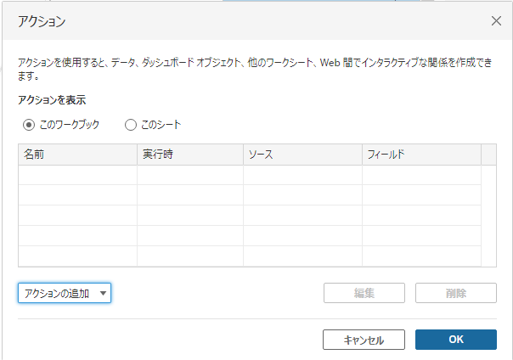Select the first empty row's 名前 cell

tap(77, 175)
